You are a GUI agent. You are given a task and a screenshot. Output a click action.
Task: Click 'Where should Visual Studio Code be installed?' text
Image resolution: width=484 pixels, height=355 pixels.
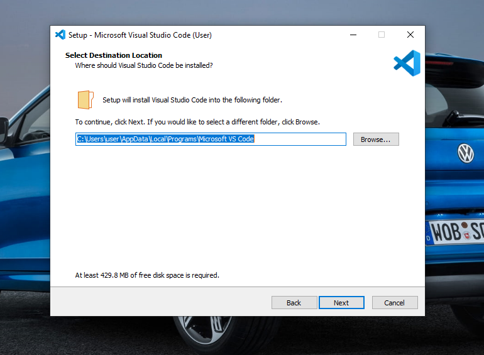144,65
